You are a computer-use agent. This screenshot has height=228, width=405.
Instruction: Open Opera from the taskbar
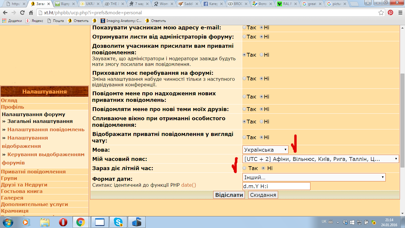[63, 222]
